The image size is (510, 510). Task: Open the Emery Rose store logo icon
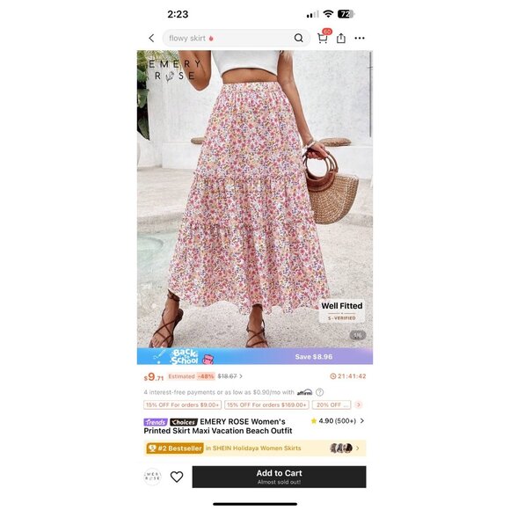coord(152,477)
